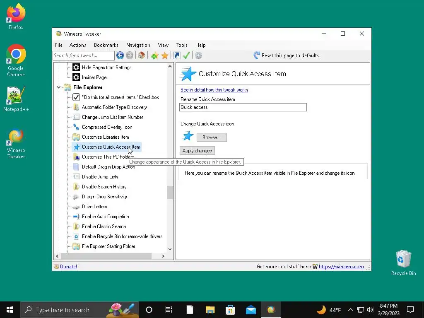Open the Bookmarks menu
Screen dimensions: 424x318
pos(106,45)
